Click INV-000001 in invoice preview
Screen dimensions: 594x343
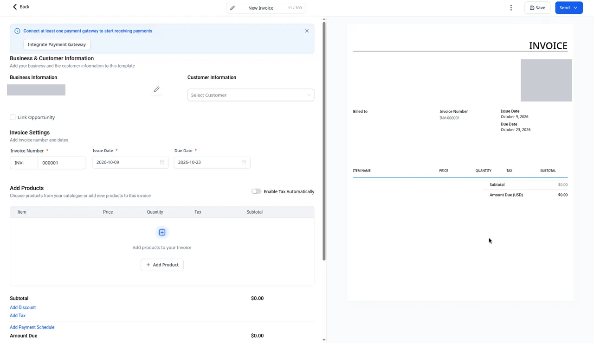(450, 118)
